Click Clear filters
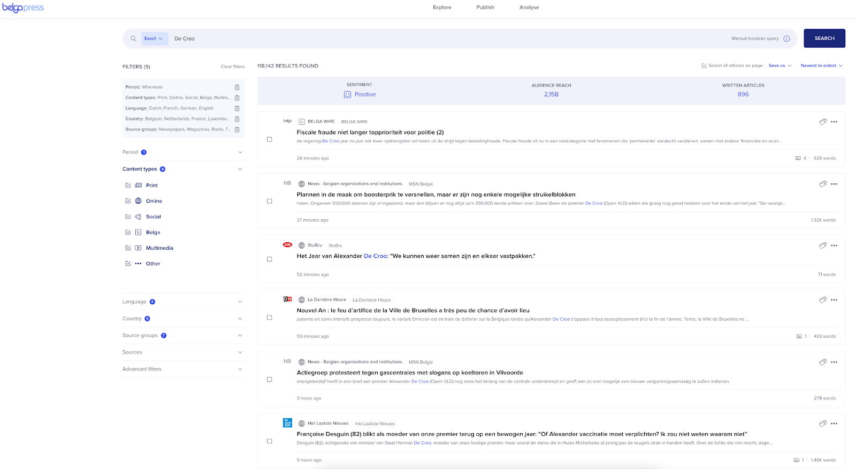The width and height of the screenshot is (856, 469). 233,67
